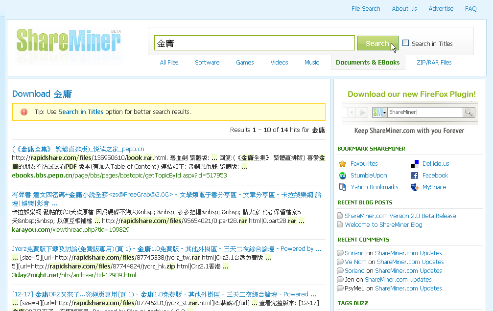Open the Favourites bookmark link
Viewport: 493px width, 311px height.
click(364, 164)
